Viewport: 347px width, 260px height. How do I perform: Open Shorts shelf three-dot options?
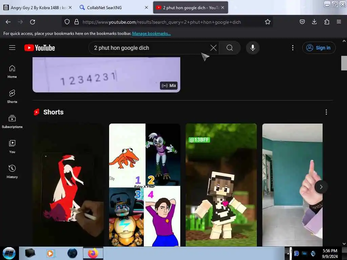326,112
